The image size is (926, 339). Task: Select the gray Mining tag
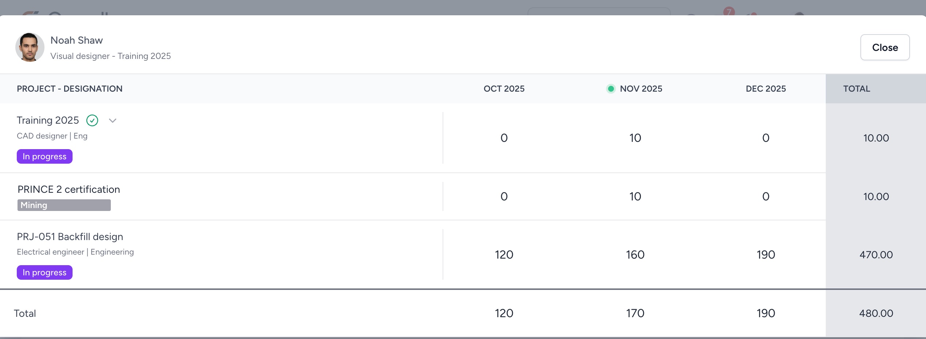point(64,205)
